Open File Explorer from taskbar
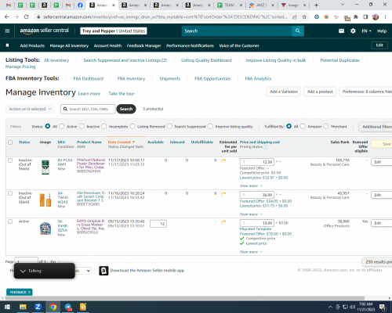 [23, 307]
